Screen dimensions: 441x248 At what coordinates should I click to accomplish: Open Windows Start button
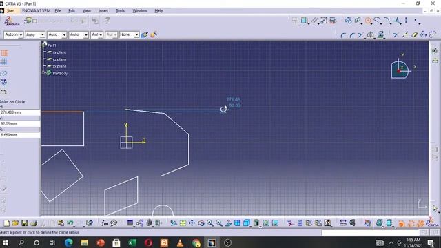pos(6,242)
